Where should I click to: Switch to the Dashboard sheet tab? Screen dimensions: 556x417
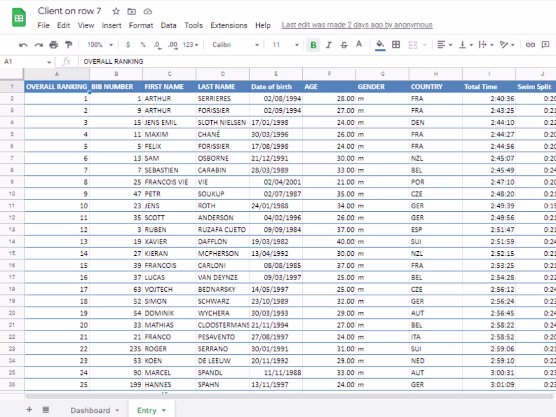(x=90, y=410)
